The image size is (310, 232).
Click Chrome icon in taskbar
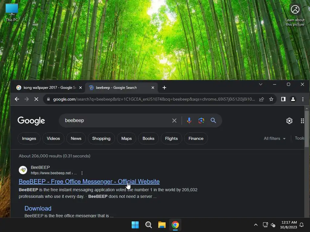click(175, 225)
